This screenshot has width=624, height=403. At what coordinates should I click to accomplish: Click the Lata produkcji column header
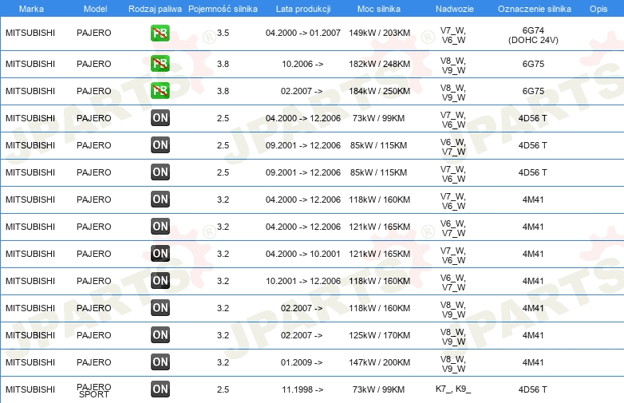(303, 9)
